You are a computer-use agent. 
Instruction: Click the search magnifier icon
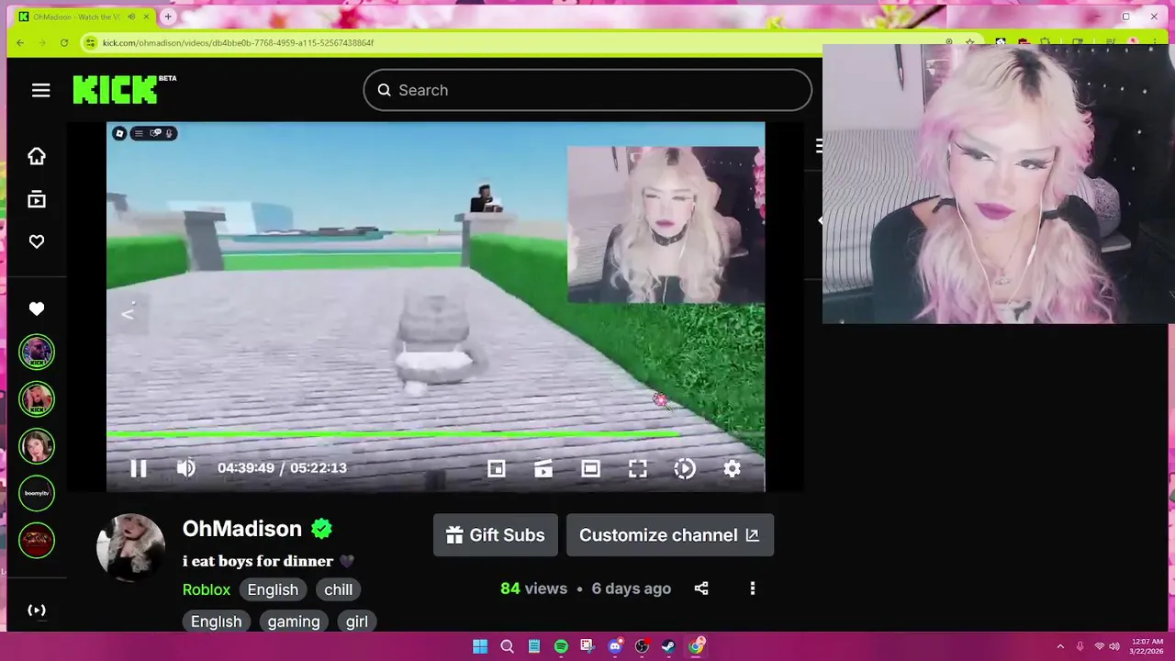coord(384,90)
